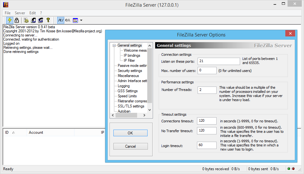Click the colored grid user sorting icon
The width and height of the screenshot is (304, 174).
(x=75, y=20)
